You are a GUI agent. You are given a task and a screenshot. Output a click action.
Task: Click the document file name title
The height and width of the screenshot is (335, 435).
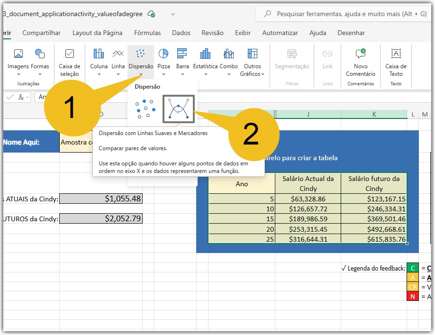point(73,14)
